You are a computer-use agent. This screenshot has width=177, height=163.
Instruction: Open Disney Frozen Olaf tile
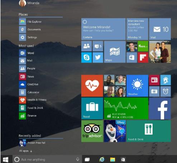[x=115, y=131]
